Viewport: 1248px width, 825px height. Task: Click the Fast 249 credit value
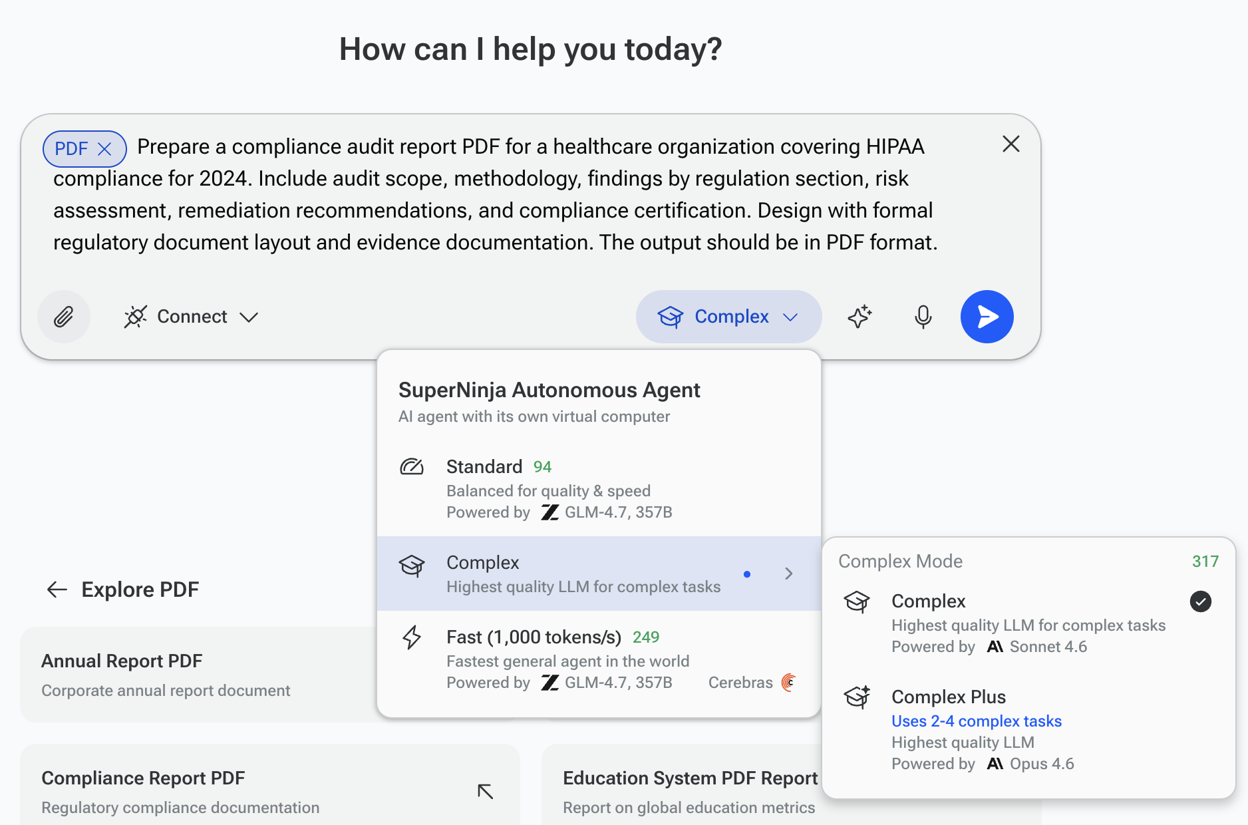coord(645,637)
